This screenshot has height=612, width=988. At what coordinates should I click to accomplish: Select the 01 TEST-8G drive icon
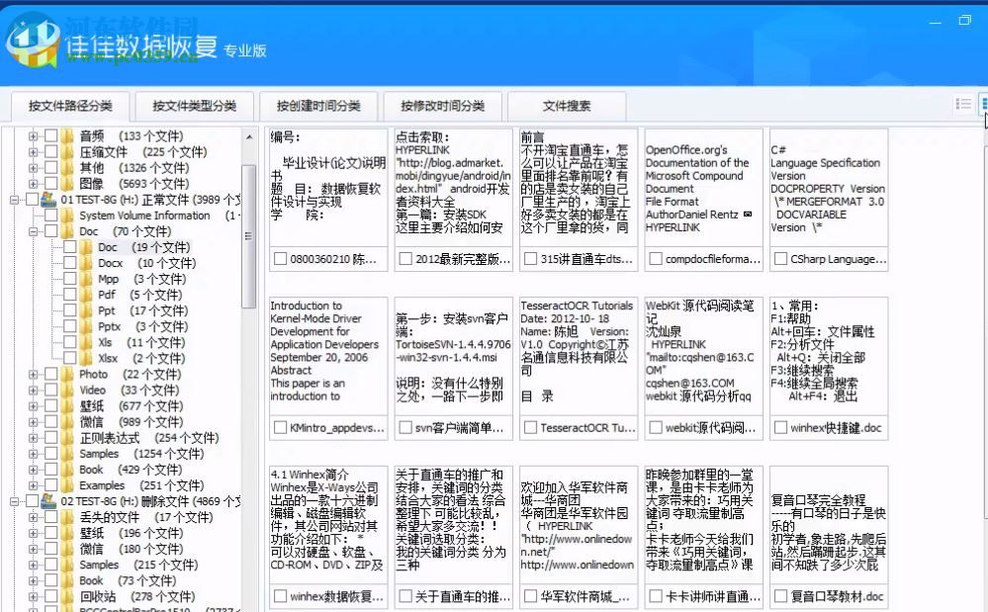[x=47, y=200]
